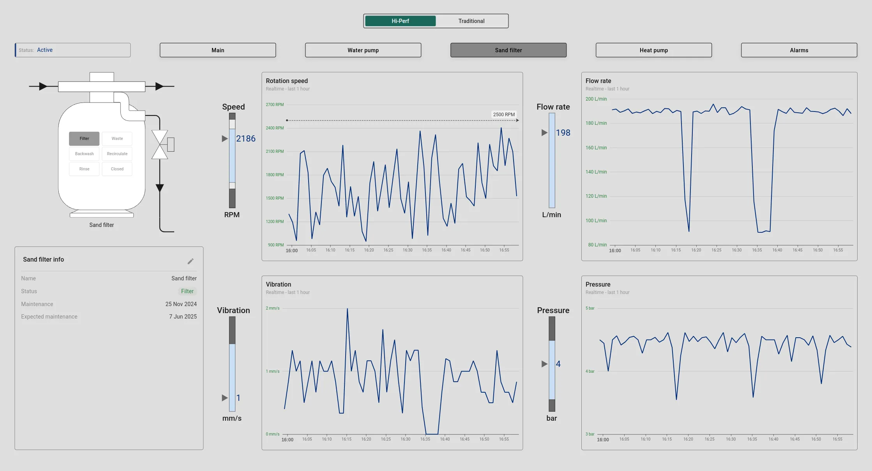This screenshot has width=872, height=471.
Task: Go to the Alarms tab
Action: (x=799, y=50)
